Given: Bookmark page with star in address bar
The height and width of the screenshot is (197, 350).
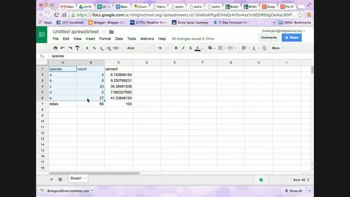Looking at the screenshot, I should [x=300, y=15].
